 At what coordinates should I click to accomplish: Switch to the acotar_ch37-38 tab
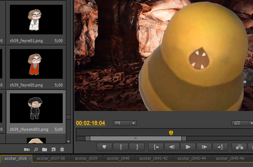pyautogui.click(x=51, y=159)
